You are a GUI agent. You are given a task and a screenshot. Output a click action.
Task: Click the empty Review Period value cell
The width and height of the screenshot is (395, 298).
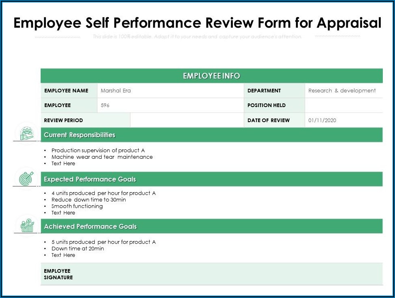(x=187, y=120)
